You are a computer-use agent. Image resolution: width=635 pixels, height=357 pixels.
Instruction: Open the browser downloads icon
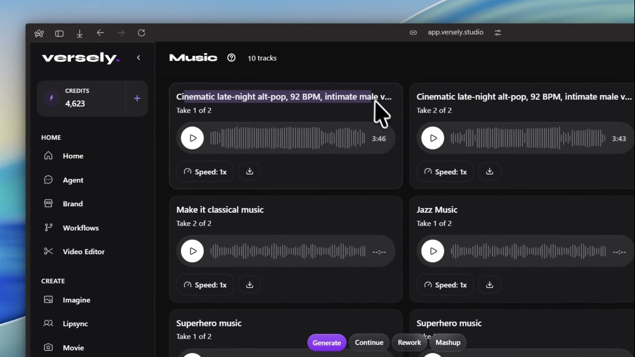79,33
